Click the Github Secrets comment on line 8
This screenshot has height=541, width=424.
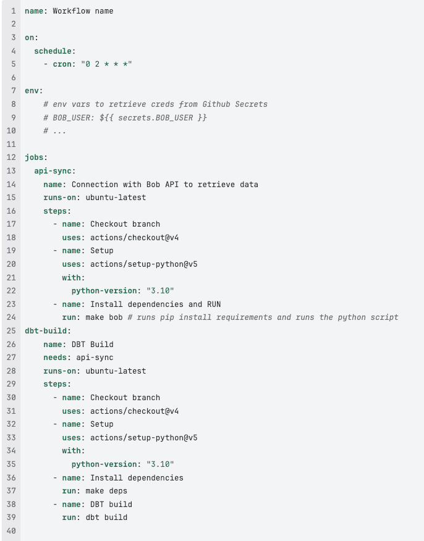coord(156,104)
